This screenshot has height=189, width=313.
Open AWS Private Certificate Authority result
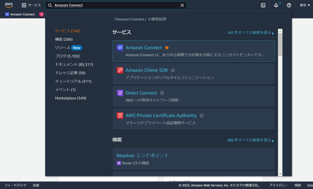click(x=193, y=119)
